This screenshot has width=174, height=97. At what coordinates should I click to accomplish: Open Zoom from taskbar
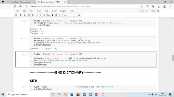(91, 95)
